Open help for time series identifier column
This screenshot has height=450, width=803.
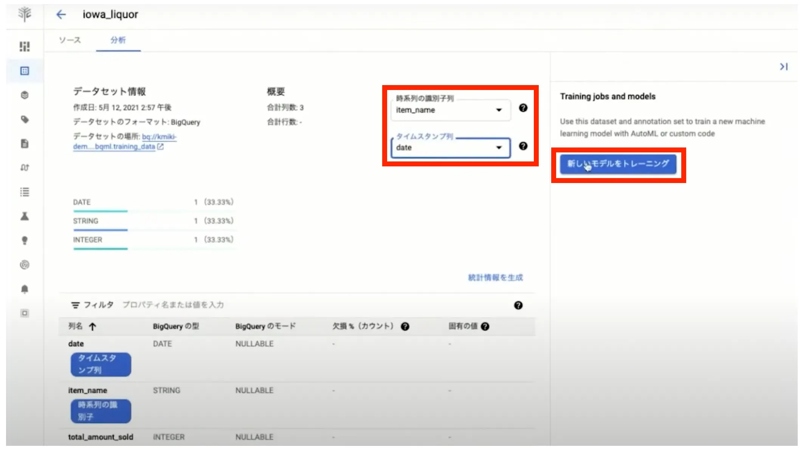[523, 108]
